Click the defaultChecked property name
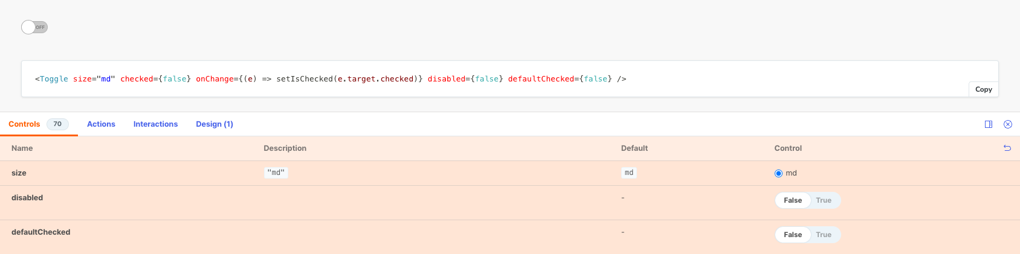 coord(41,232)
